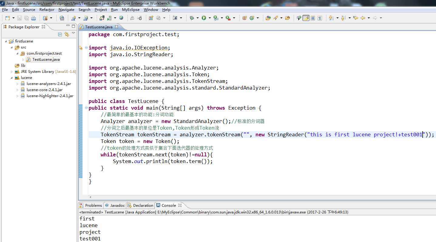Click the Search flashlight icon in toolbar
This screenshot has width=436, height=242.
coord(275,18)
